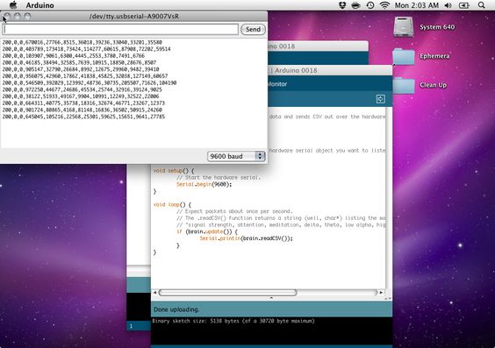Click the serial line starting 200,0,0,664311
This screenshot has height=348, width=495.
[83, 103]
